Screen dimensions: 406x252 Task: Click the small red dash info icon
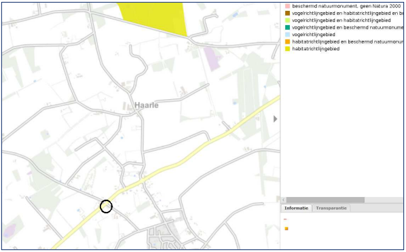[x=285, y=219]
